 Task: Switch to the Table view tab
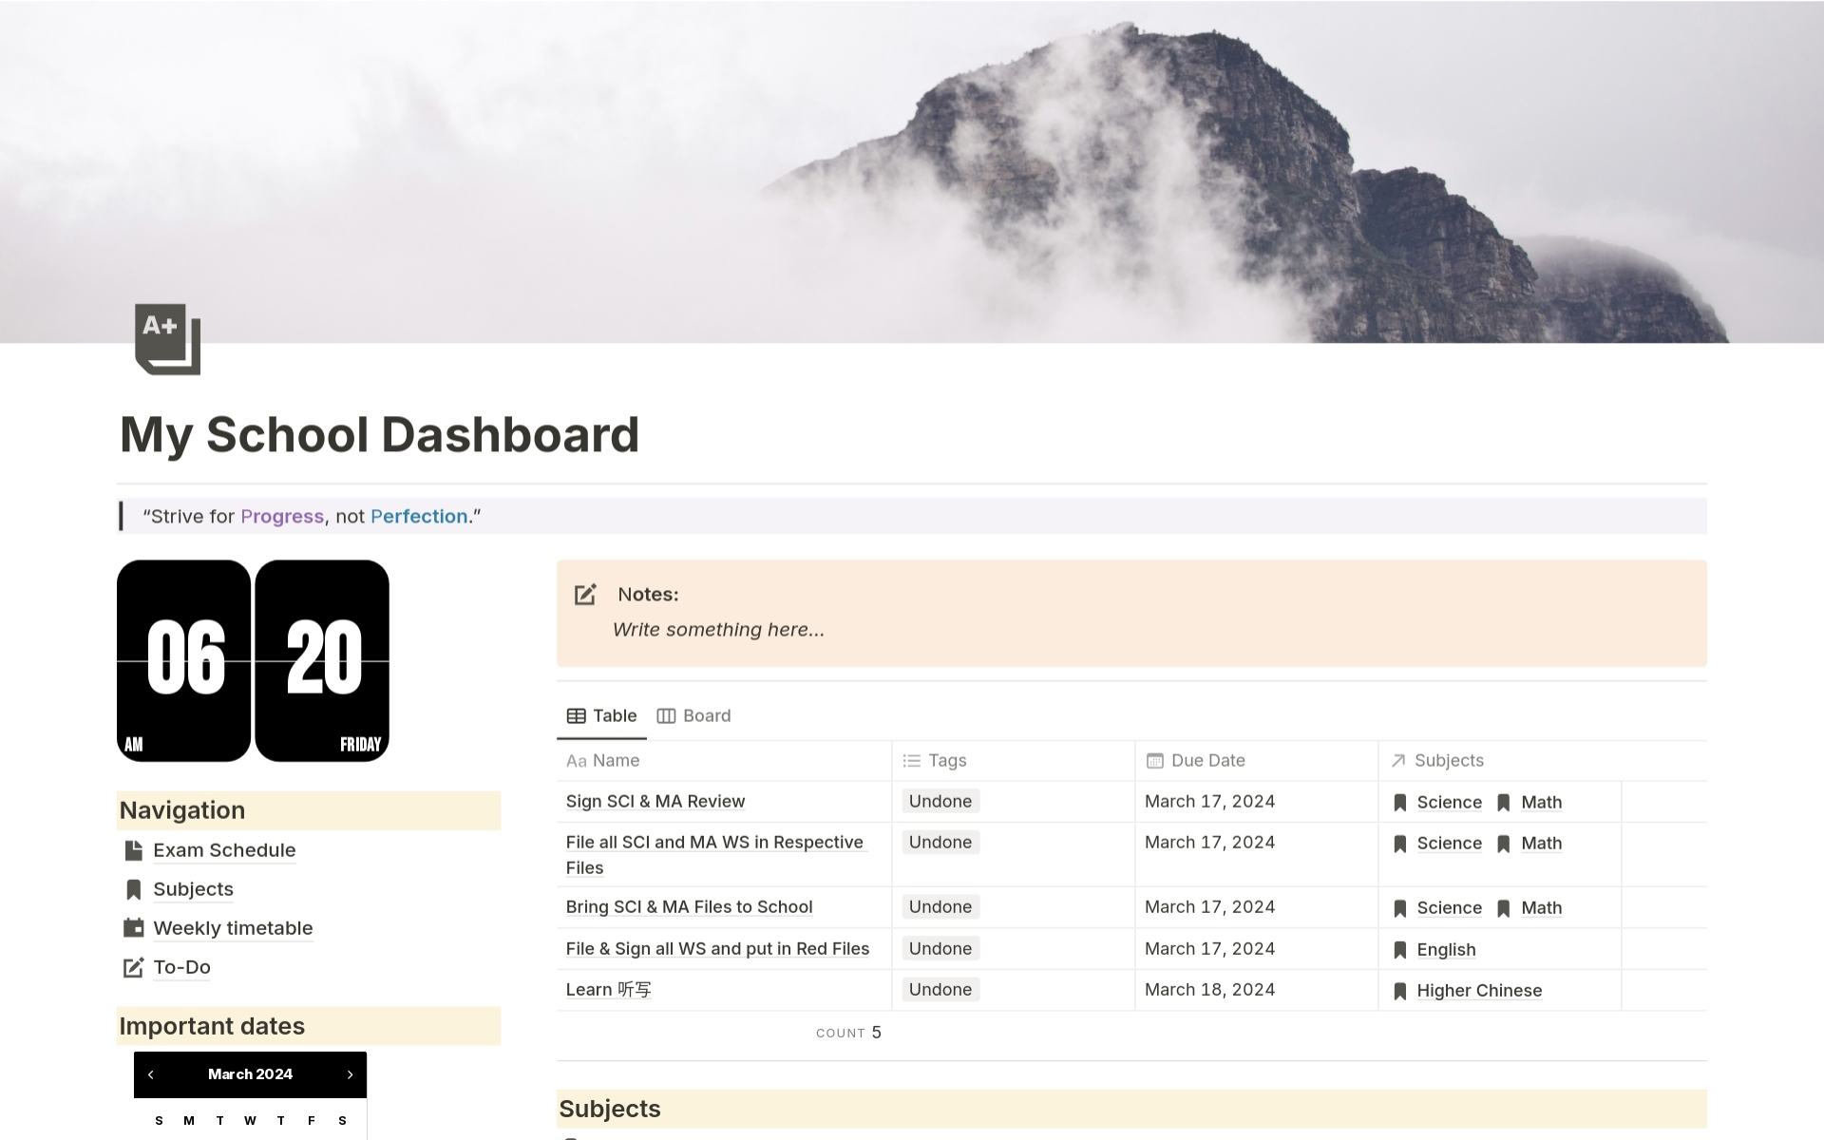click(x=601, y=715)
